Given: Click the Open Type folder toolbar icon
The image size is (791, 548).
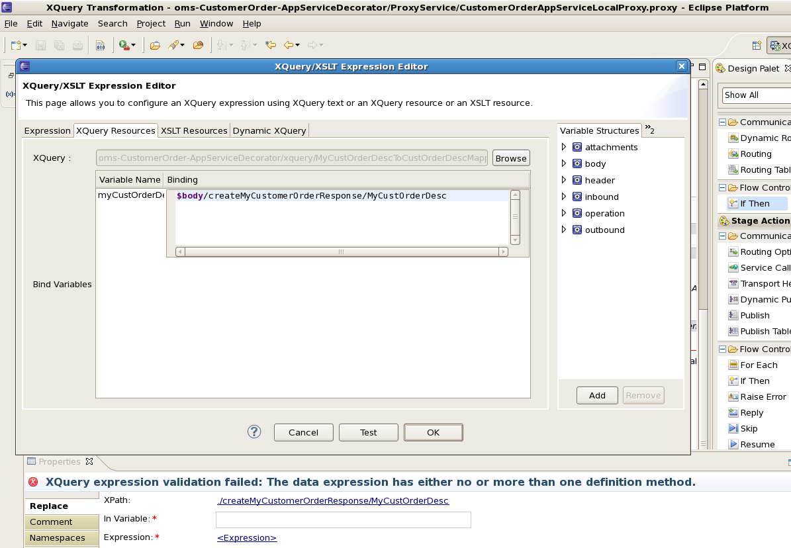Looking at the screenshot, I should [x=155, y=45].
